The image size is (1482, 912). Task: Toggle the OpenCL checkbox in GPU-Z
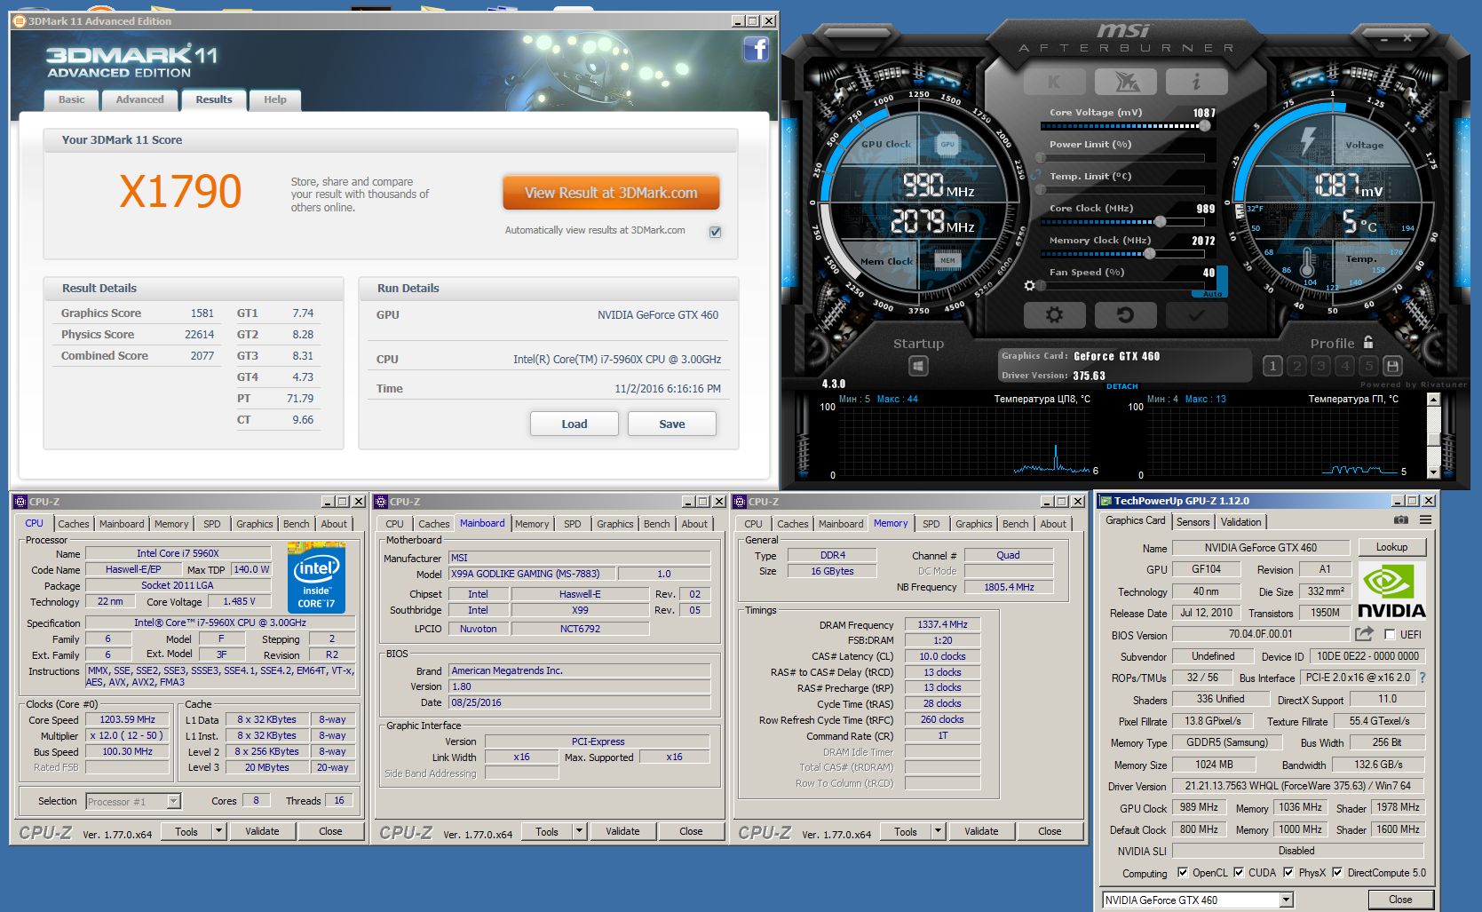(x=1183, y=872)
